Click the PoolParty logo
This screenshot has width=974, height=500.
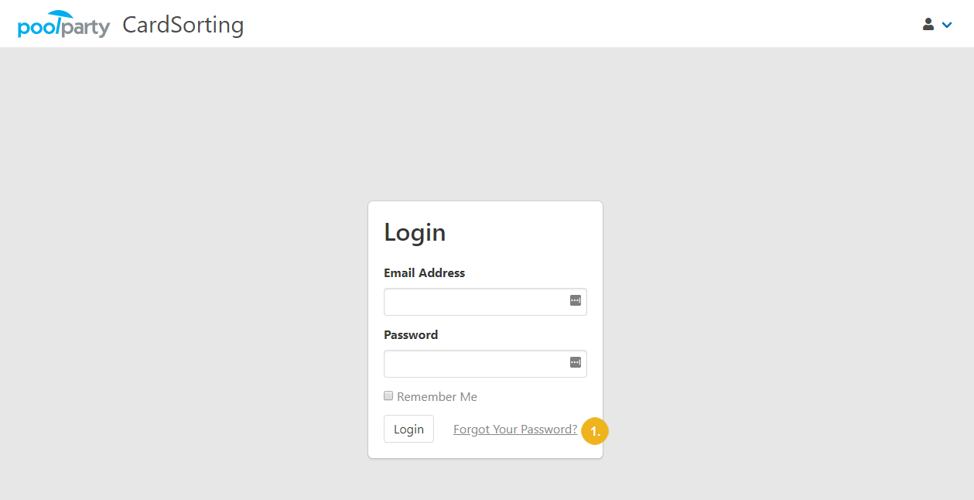click(63, 25)
